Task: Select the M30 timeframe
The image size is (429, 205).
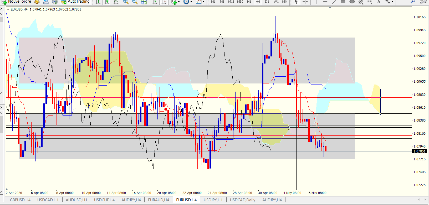Action: [x=240, y=2]
